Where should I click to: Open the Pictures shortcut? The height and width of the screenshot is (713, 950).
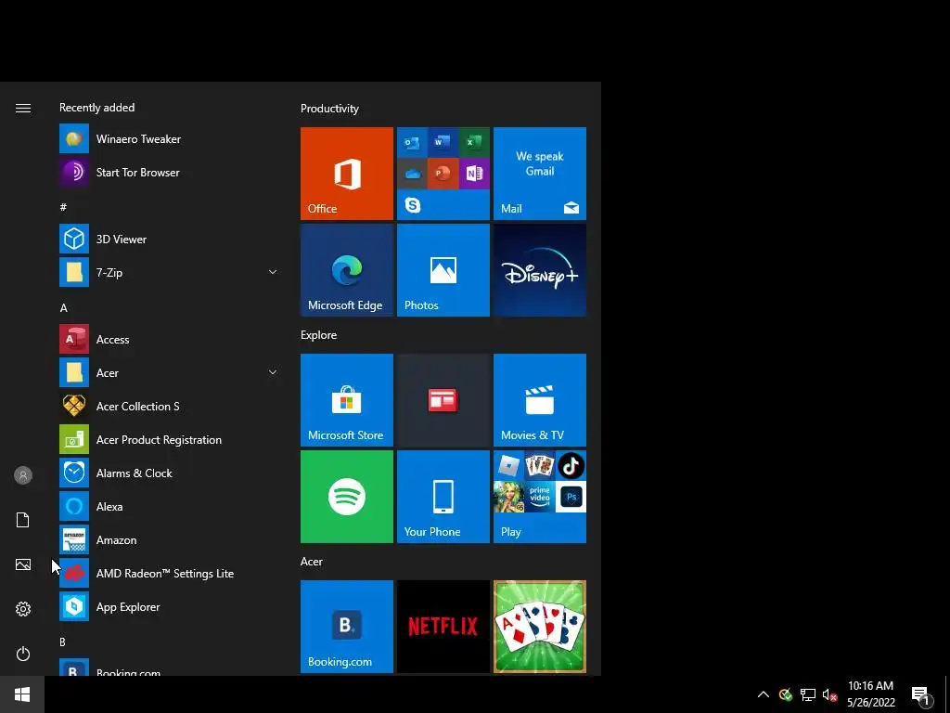[23, 564]
